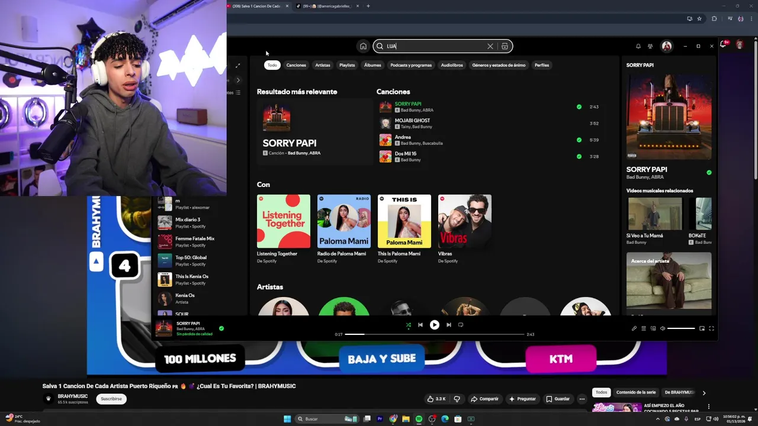Skip to previous track
The width and height of the screenshot is (758, 426).
click(x=420, y=325)
